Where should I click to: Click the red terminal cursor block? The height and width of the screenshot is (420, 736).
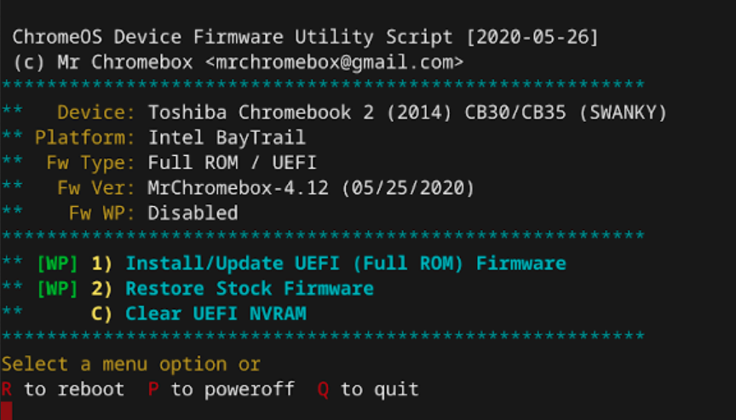click(7, 411)
